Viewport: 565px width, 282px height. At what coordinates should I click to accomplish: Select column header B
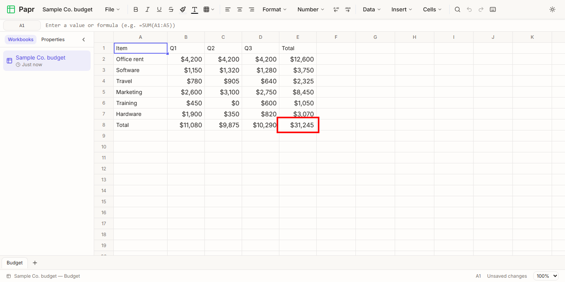click(x=186, y=37)
